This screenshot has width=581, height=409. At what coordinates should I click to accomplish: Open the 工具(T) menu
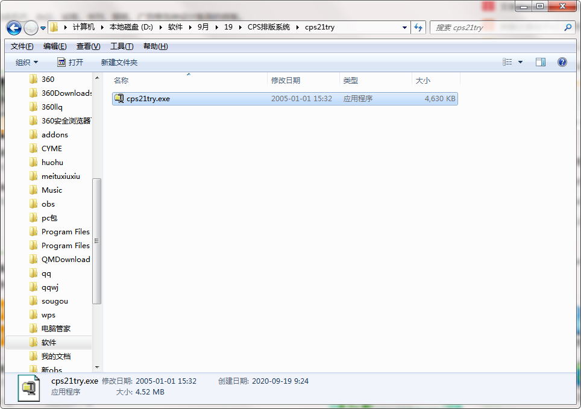coord(121,46)
